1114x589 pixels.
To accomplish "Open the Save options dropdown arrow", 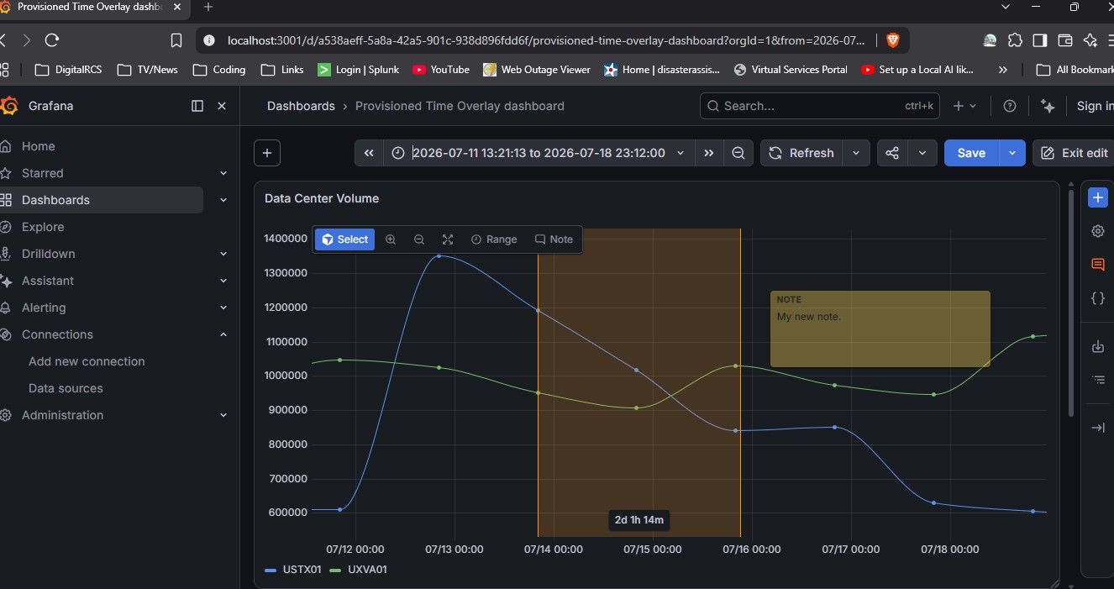I will tap(1012, 153).
